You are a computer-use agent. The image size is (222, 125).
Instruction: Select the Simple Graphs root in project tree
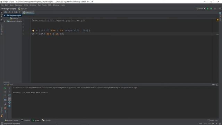click(14, 15)
